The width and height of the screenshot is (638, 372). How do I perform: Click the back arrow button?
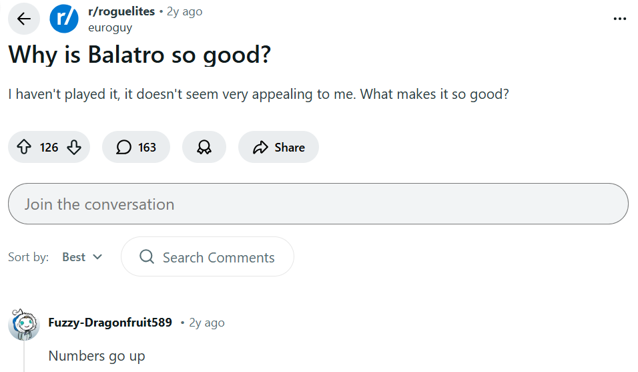(x=24, y=19)
